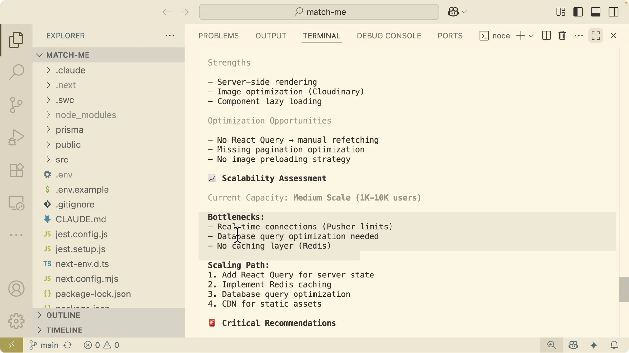Open terminal launch profile dropdown
This screenshot has width=629, height=353.
(531, 36)
